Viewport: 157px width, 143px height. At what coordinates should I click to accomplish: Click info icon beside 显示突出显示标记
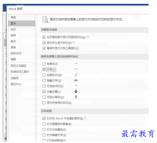click(x=74, y=42)
